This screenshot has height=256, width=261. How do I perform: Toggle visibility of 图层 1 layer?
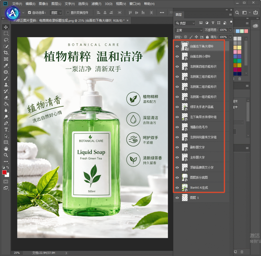tap(177, 198)
